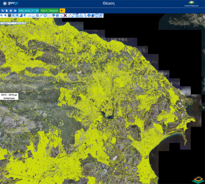Click the gov.gr logo link
Viewport: 205px width, 184px height.
click(11, 3)
